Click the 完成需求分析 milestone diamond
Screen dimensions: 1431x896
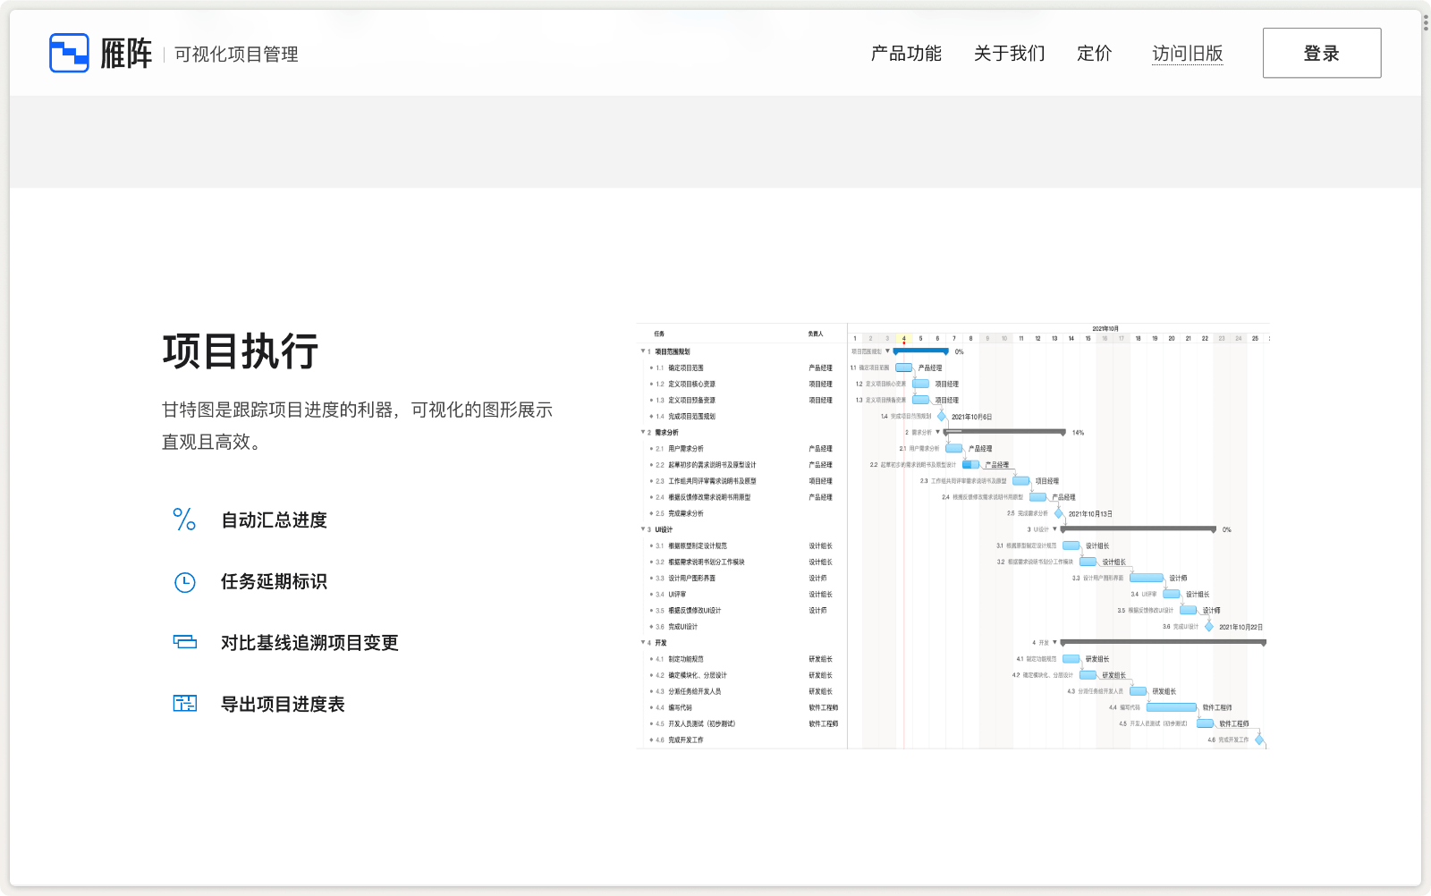[1058, 514]
